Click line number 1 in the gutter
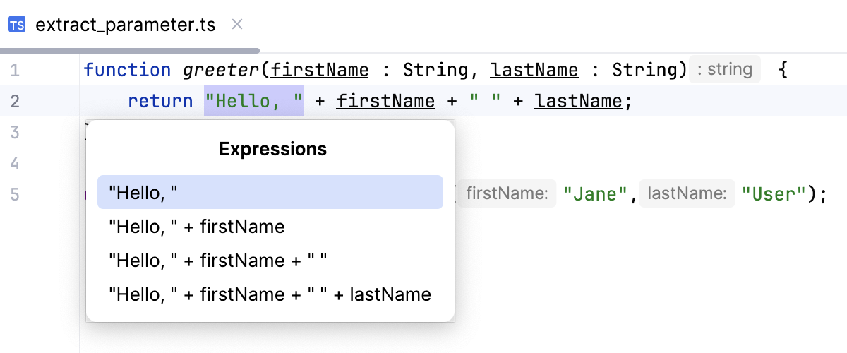This screenshot has height=353, width=847. pos(15,71)
